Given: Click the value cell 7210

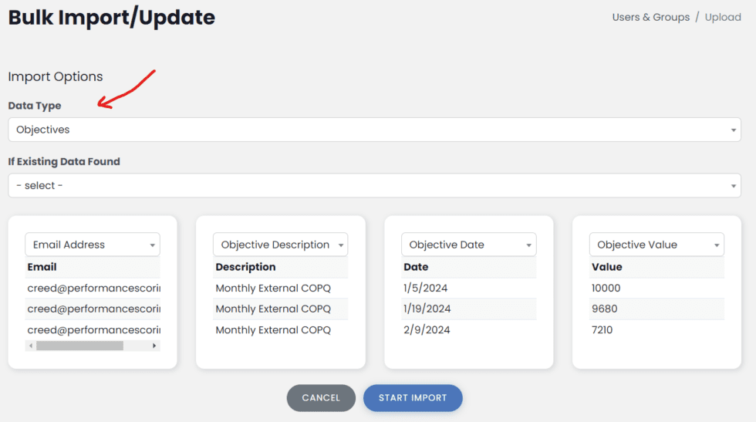Looking at the screenshot, I should 602,330.
